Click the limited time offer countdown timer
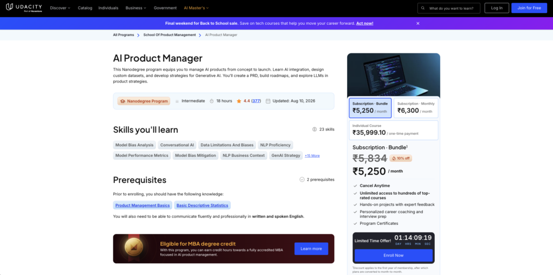 413,240
